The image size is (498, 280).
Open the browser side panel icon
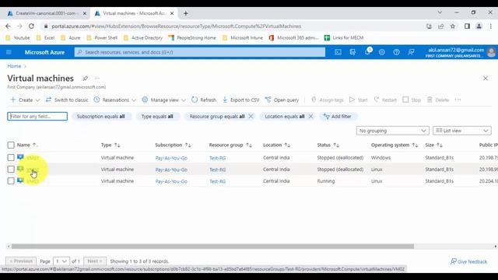pyautogui.click(x=467, y=26)
